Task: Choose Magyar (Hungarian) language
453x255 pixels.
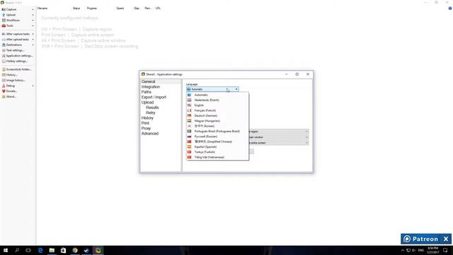Action: pos(217,121)
